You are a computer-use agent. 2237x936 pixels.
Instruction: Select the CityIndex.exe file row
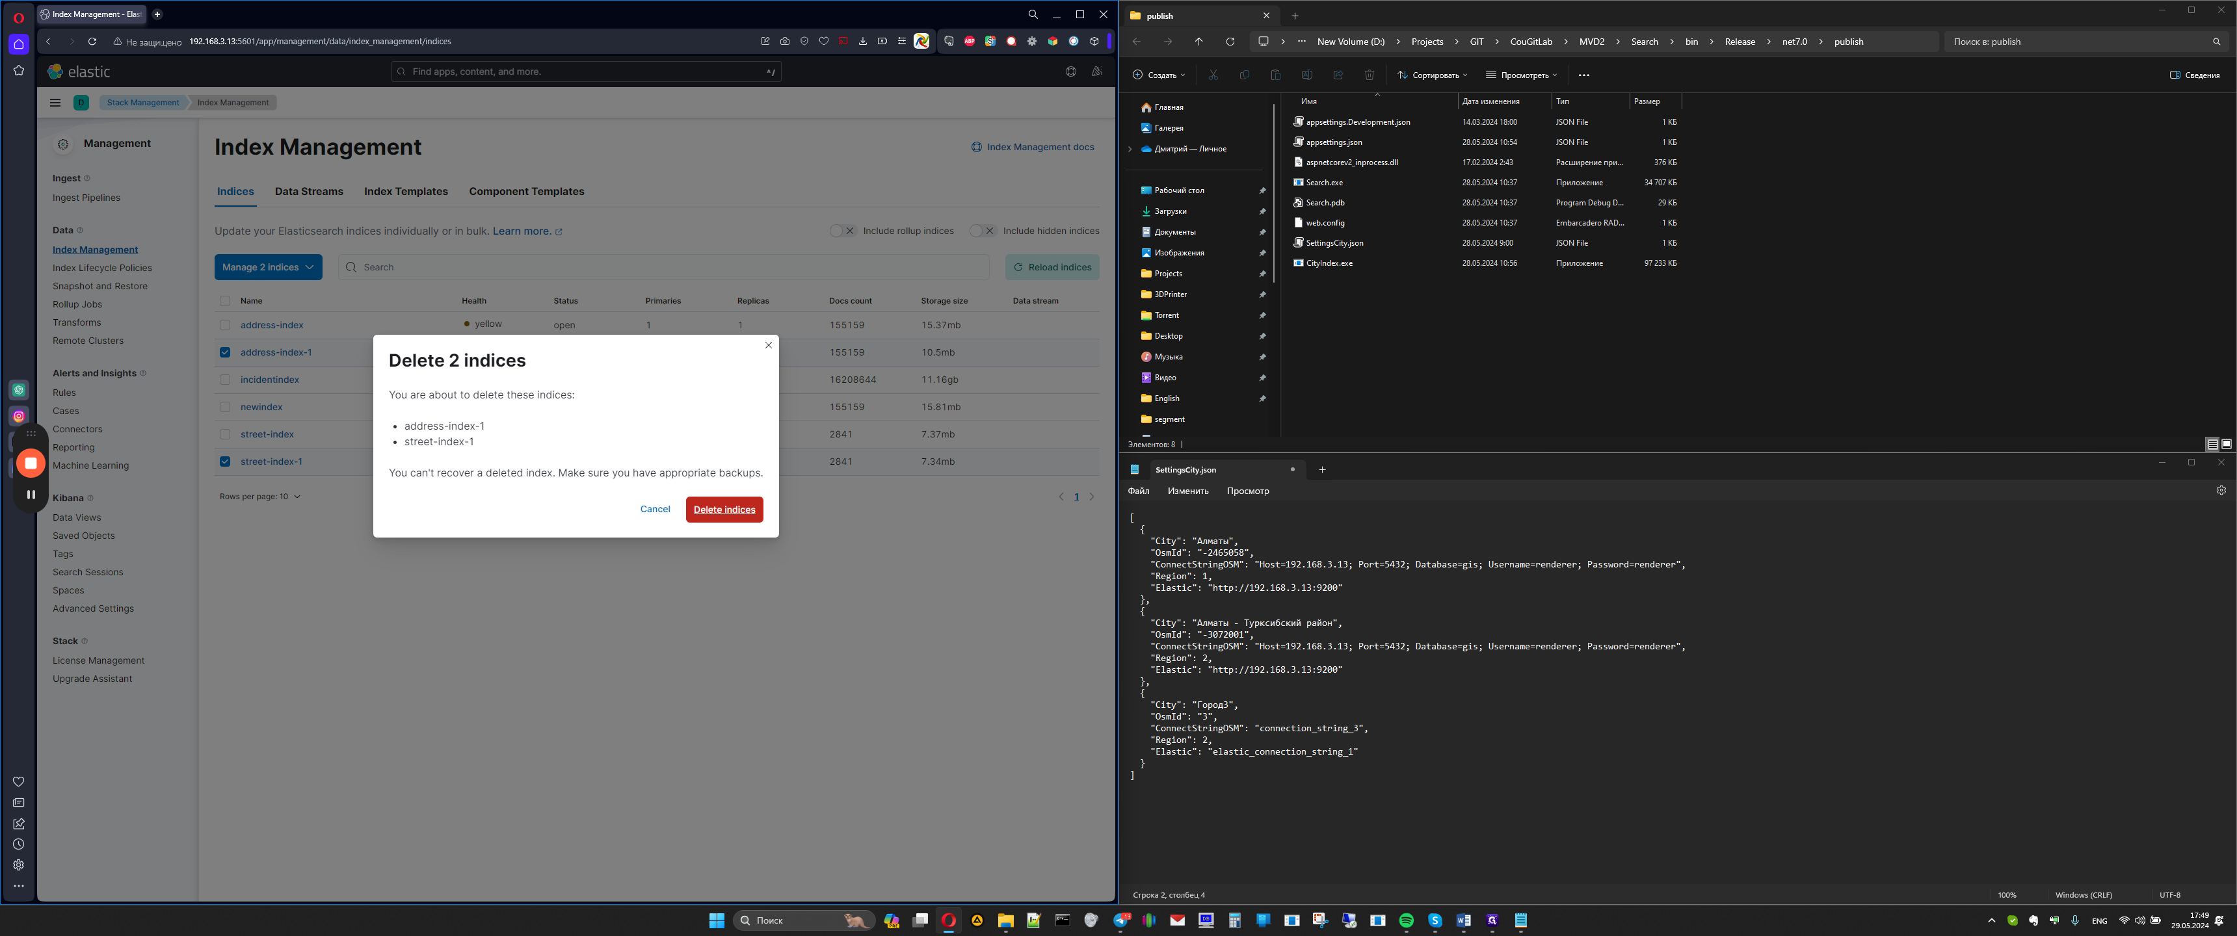pos(1486,264)
